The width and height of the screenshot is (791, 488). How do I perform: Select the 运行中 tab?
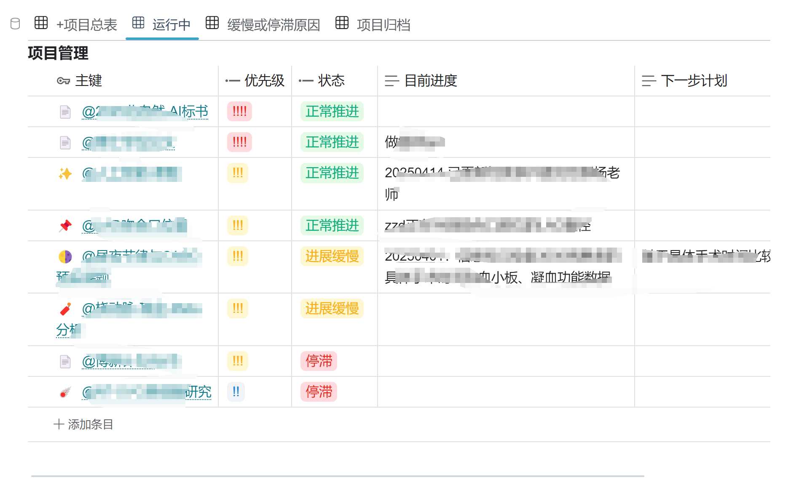point(162,24)
